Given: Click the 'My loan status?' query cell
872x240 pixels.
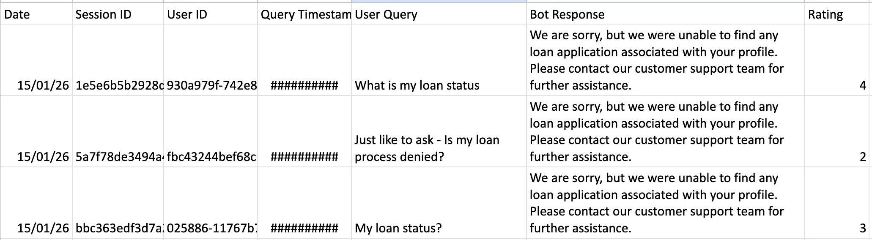Looking at the screenshot, I should [439, 203].
